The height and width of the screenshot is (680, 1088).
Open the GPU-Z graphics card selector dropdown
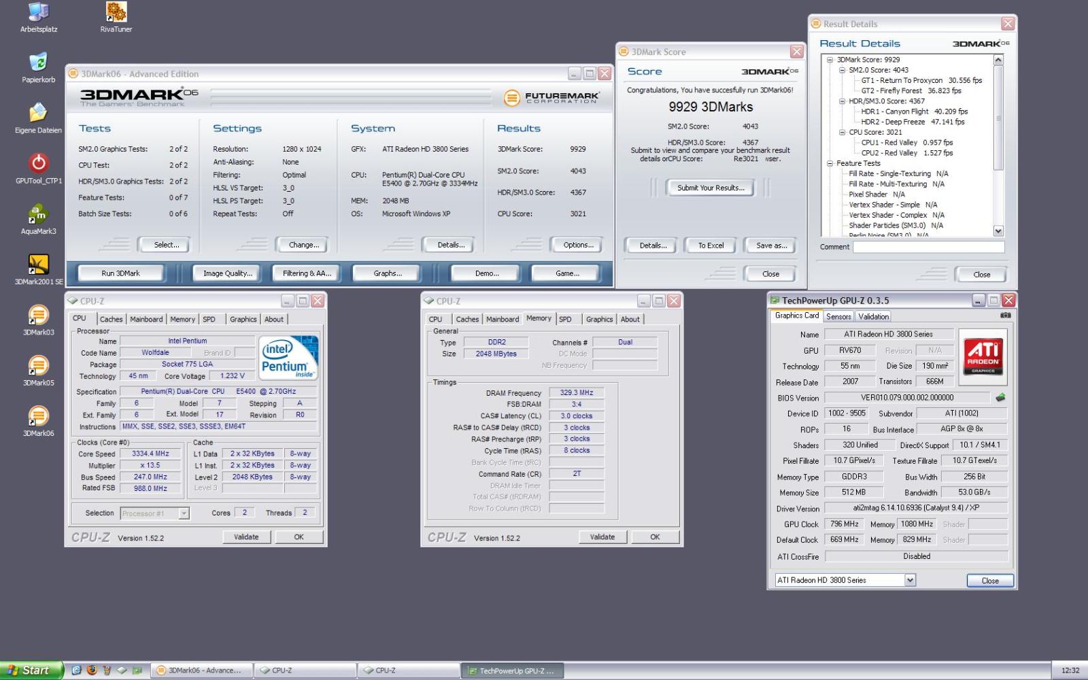(910, 580)
